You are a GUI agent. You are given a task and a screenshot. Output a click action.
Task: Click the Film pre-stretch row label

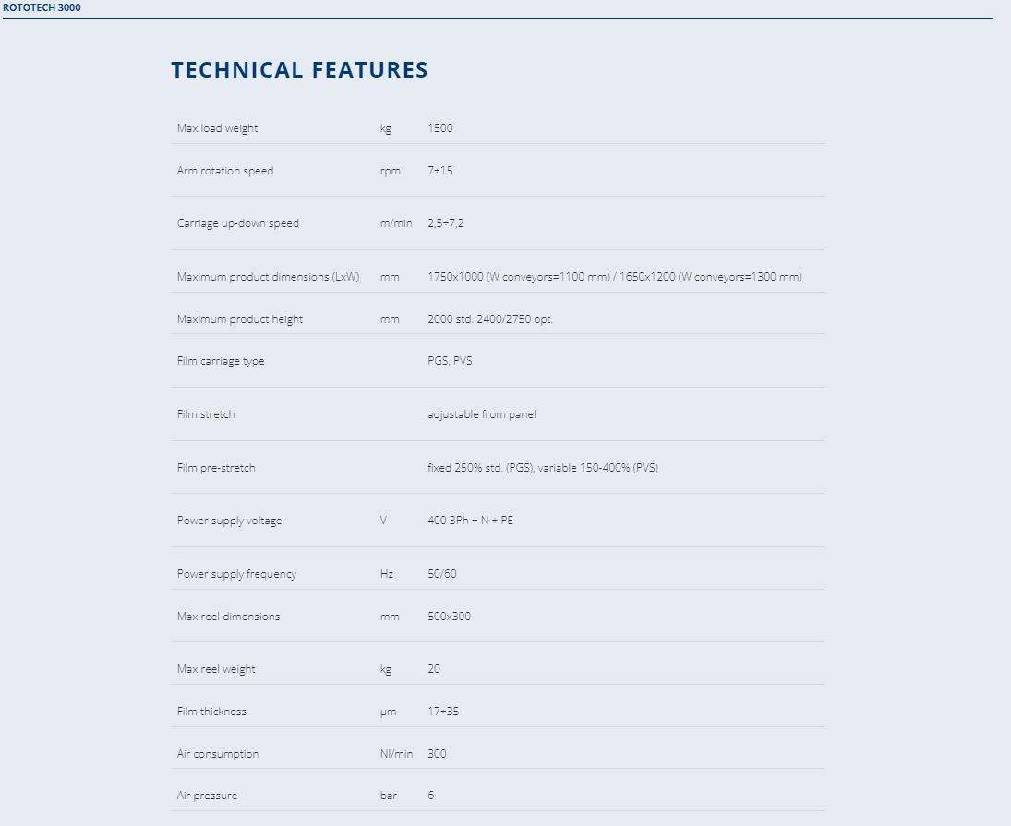click(216, 468)
